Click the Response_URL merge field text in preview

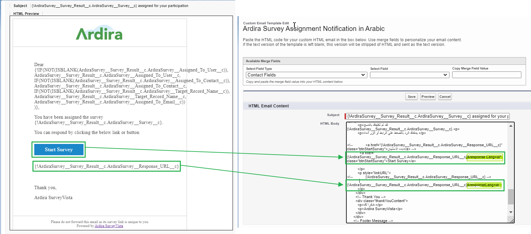point(106,166)
